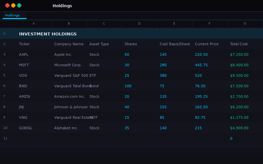Select column B header

point(69,24)
